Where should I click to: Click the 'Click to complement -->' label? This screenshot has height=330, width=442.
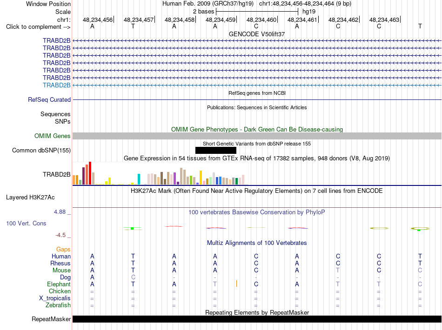[x=38, y=27]
